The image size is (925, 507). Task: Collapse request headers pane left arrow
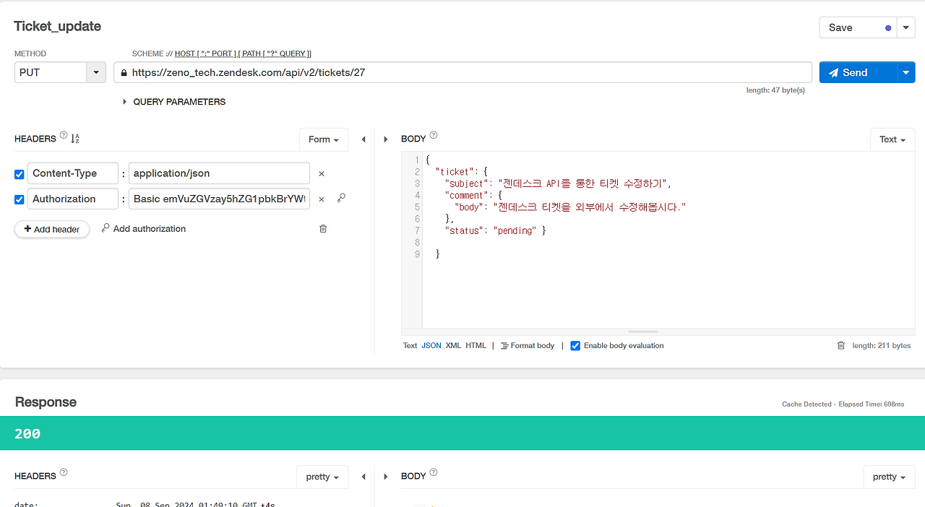(363, 139)
